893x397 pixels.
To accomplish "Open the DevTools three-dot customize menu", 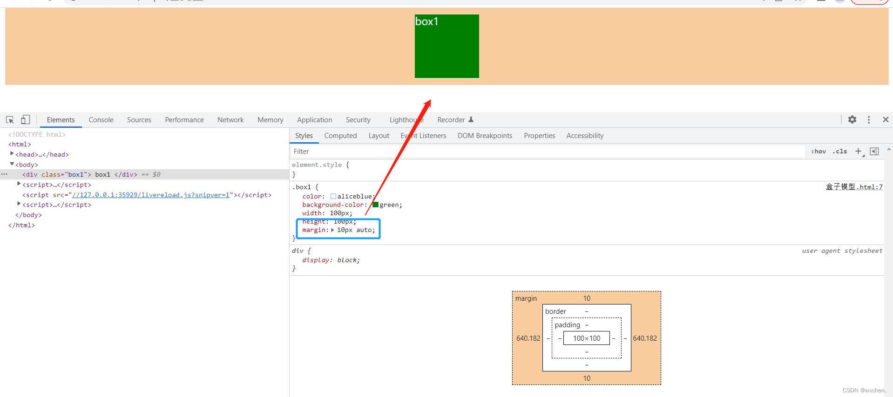I will pos(868,119).
